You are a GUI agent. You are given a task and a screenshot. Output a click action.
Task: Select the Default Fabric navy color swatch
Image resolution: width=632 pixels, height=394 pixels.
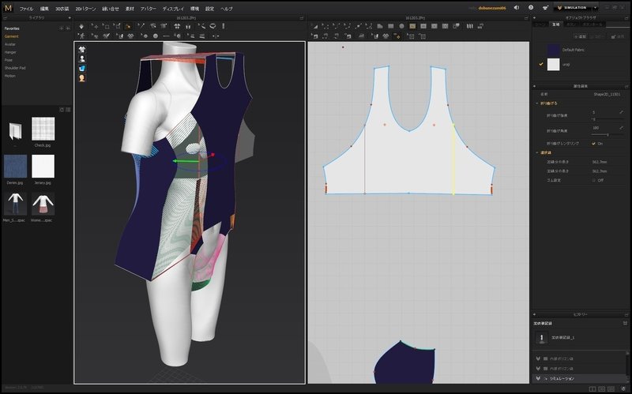(554, 50)
